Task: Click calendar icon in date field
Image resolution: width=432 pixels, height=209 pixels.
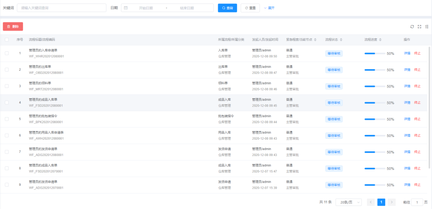Action: (126, 8)
